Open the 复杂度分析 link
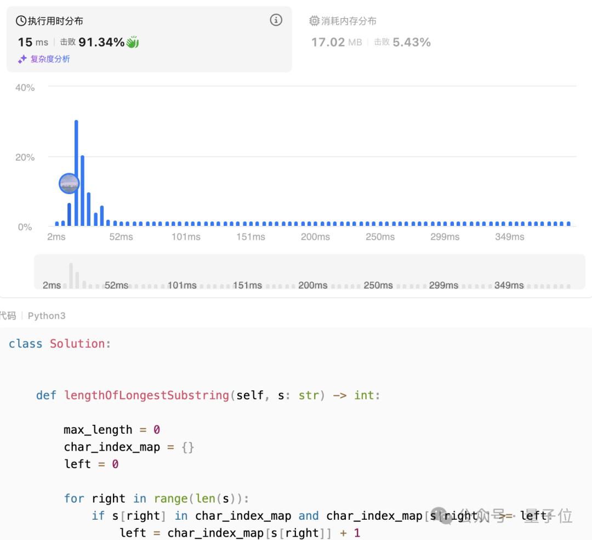Viewport: 592px width, 540px height. click(x=50, y=59)
